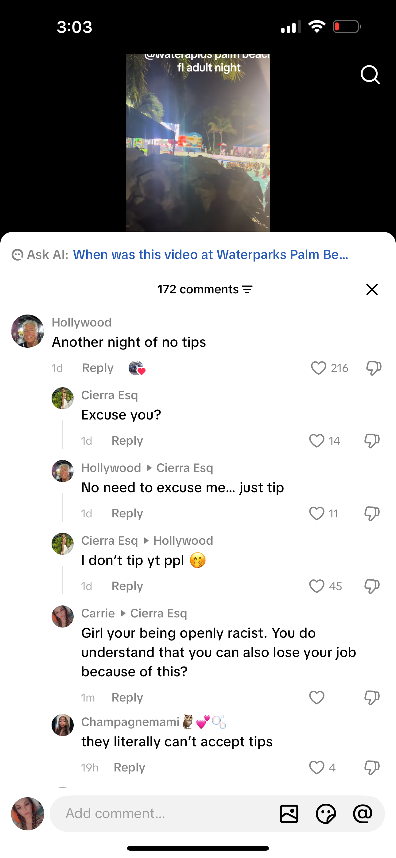Open Hollywood's profile picture on top comment
The image size is (396, 858).
coord(28,331)
